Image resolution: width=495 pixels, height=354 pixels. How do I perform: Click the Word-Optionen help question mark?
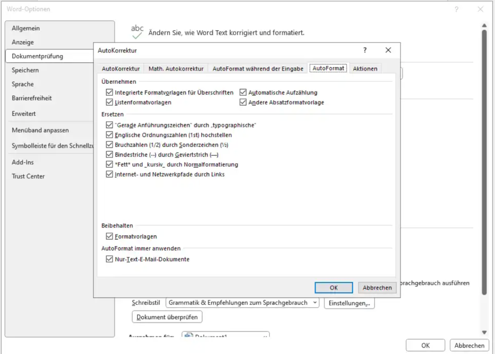457,9
